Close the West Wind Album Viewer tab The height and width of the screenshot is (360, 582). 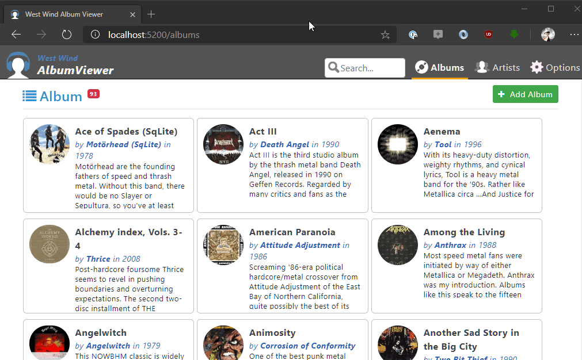click(x=132, y=14)
